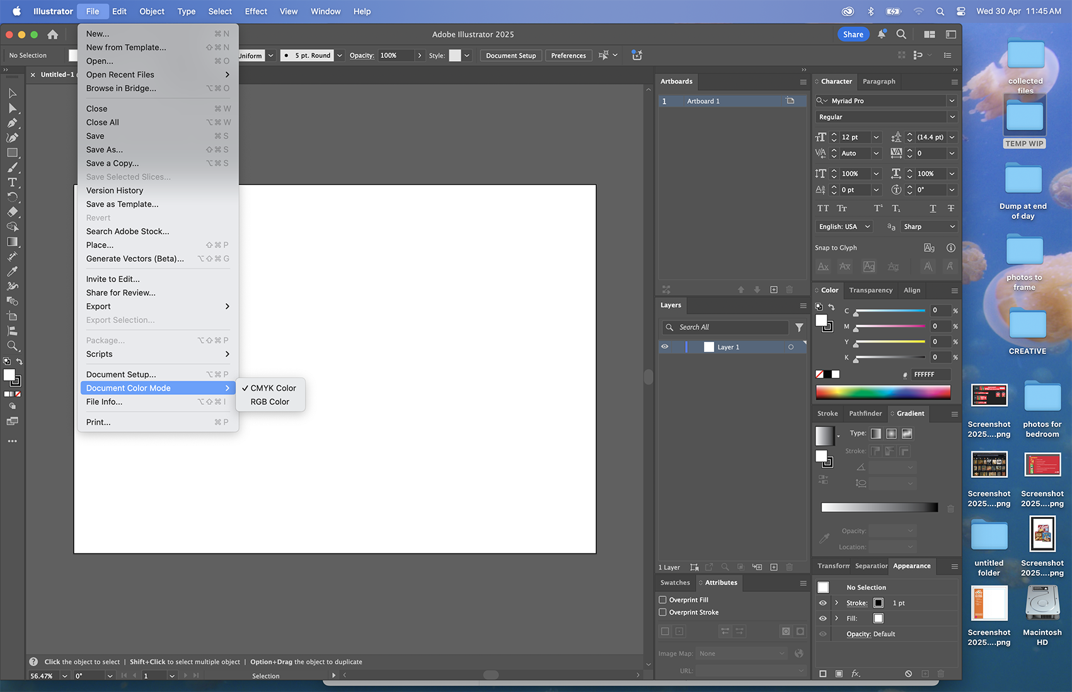Open the trash icon to delete the layer
Screen dimensions: 1072x692
tap(790, 567)
